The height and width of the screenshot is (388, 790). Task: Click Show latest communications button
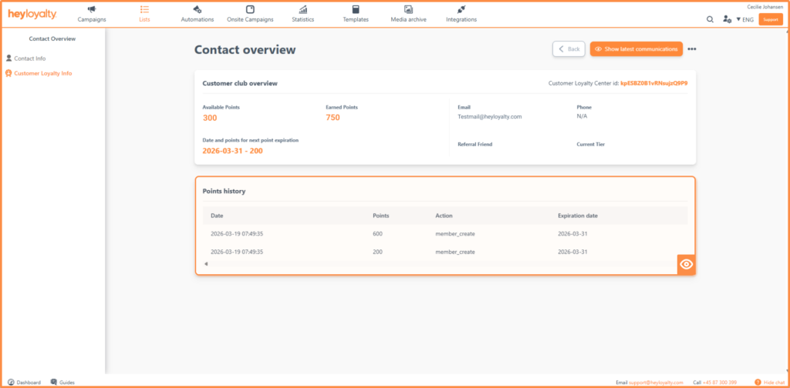pos(636,49)
